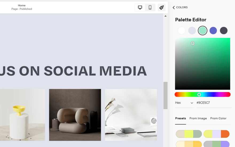The width and height of the screenshot is (235, 147).
Task: Open the site styles paintbrush
Action: (x=162, y=7)
